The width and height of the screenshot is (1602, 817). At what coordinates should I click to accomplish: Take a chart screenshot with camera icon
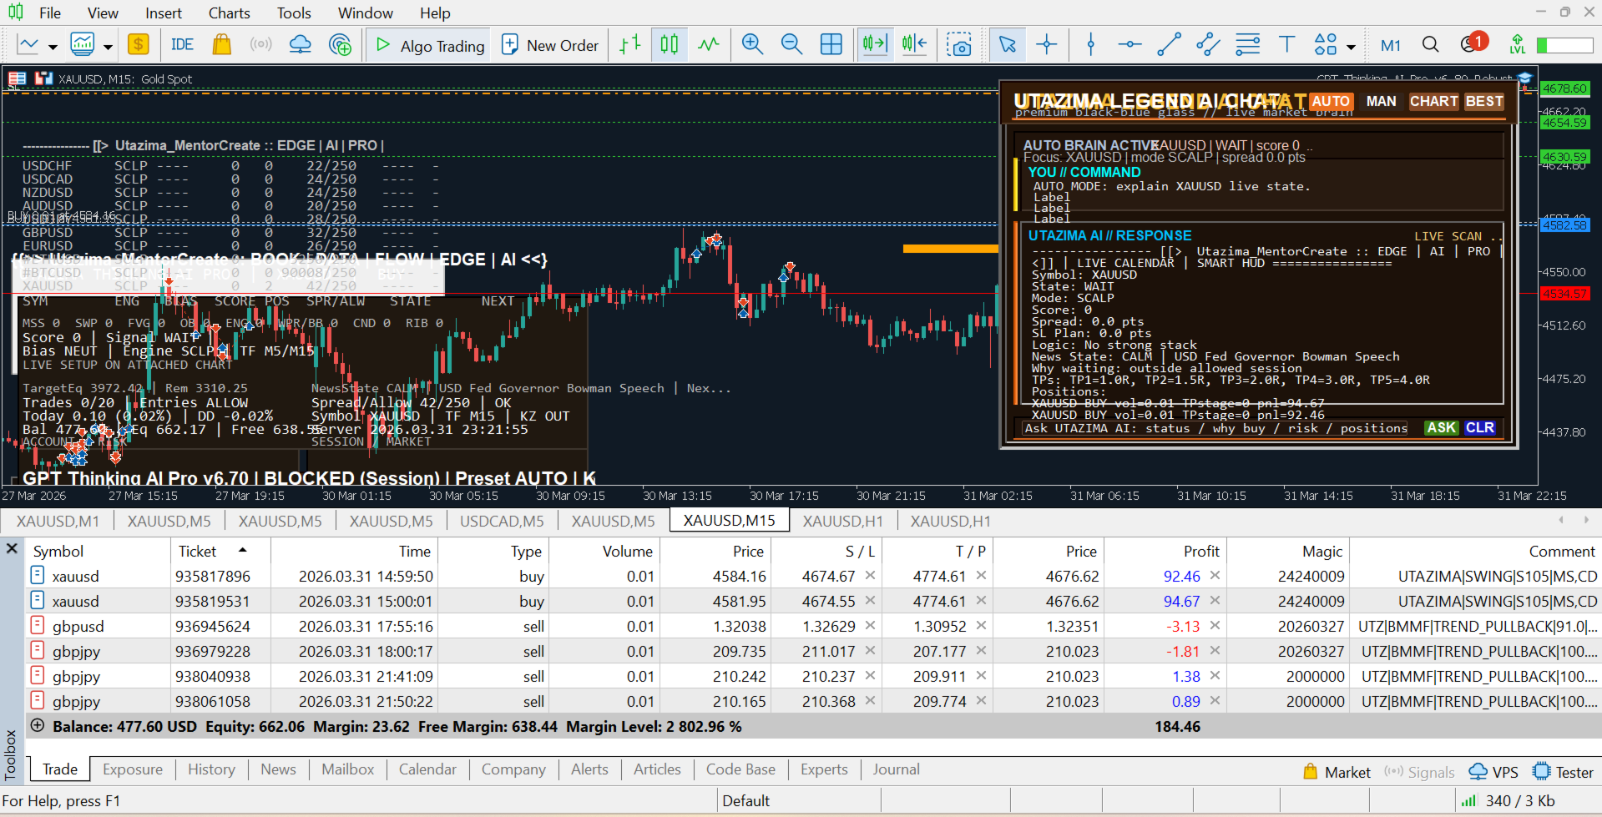coord(959,45)
